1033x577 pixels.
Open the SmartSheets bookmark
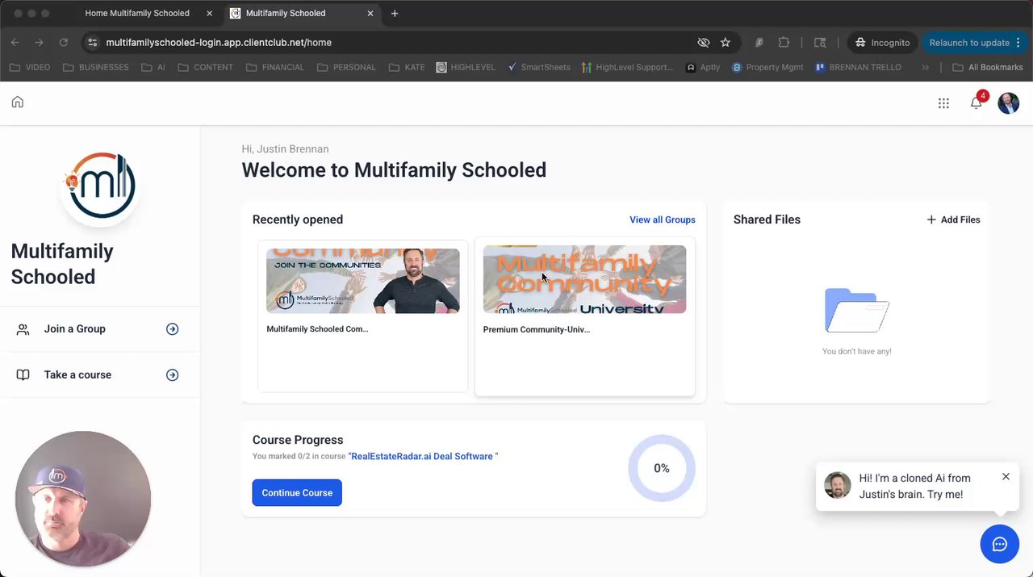pos(538,67)
